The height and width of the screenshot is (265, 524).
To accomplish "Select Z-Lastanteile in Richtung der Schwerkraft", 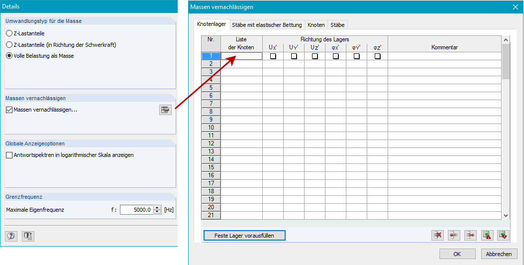I will 9,44.
